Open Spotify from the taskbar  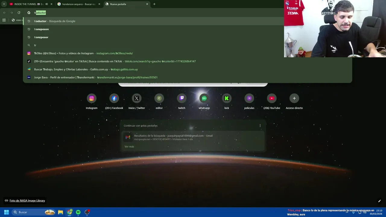pos(78,212)
